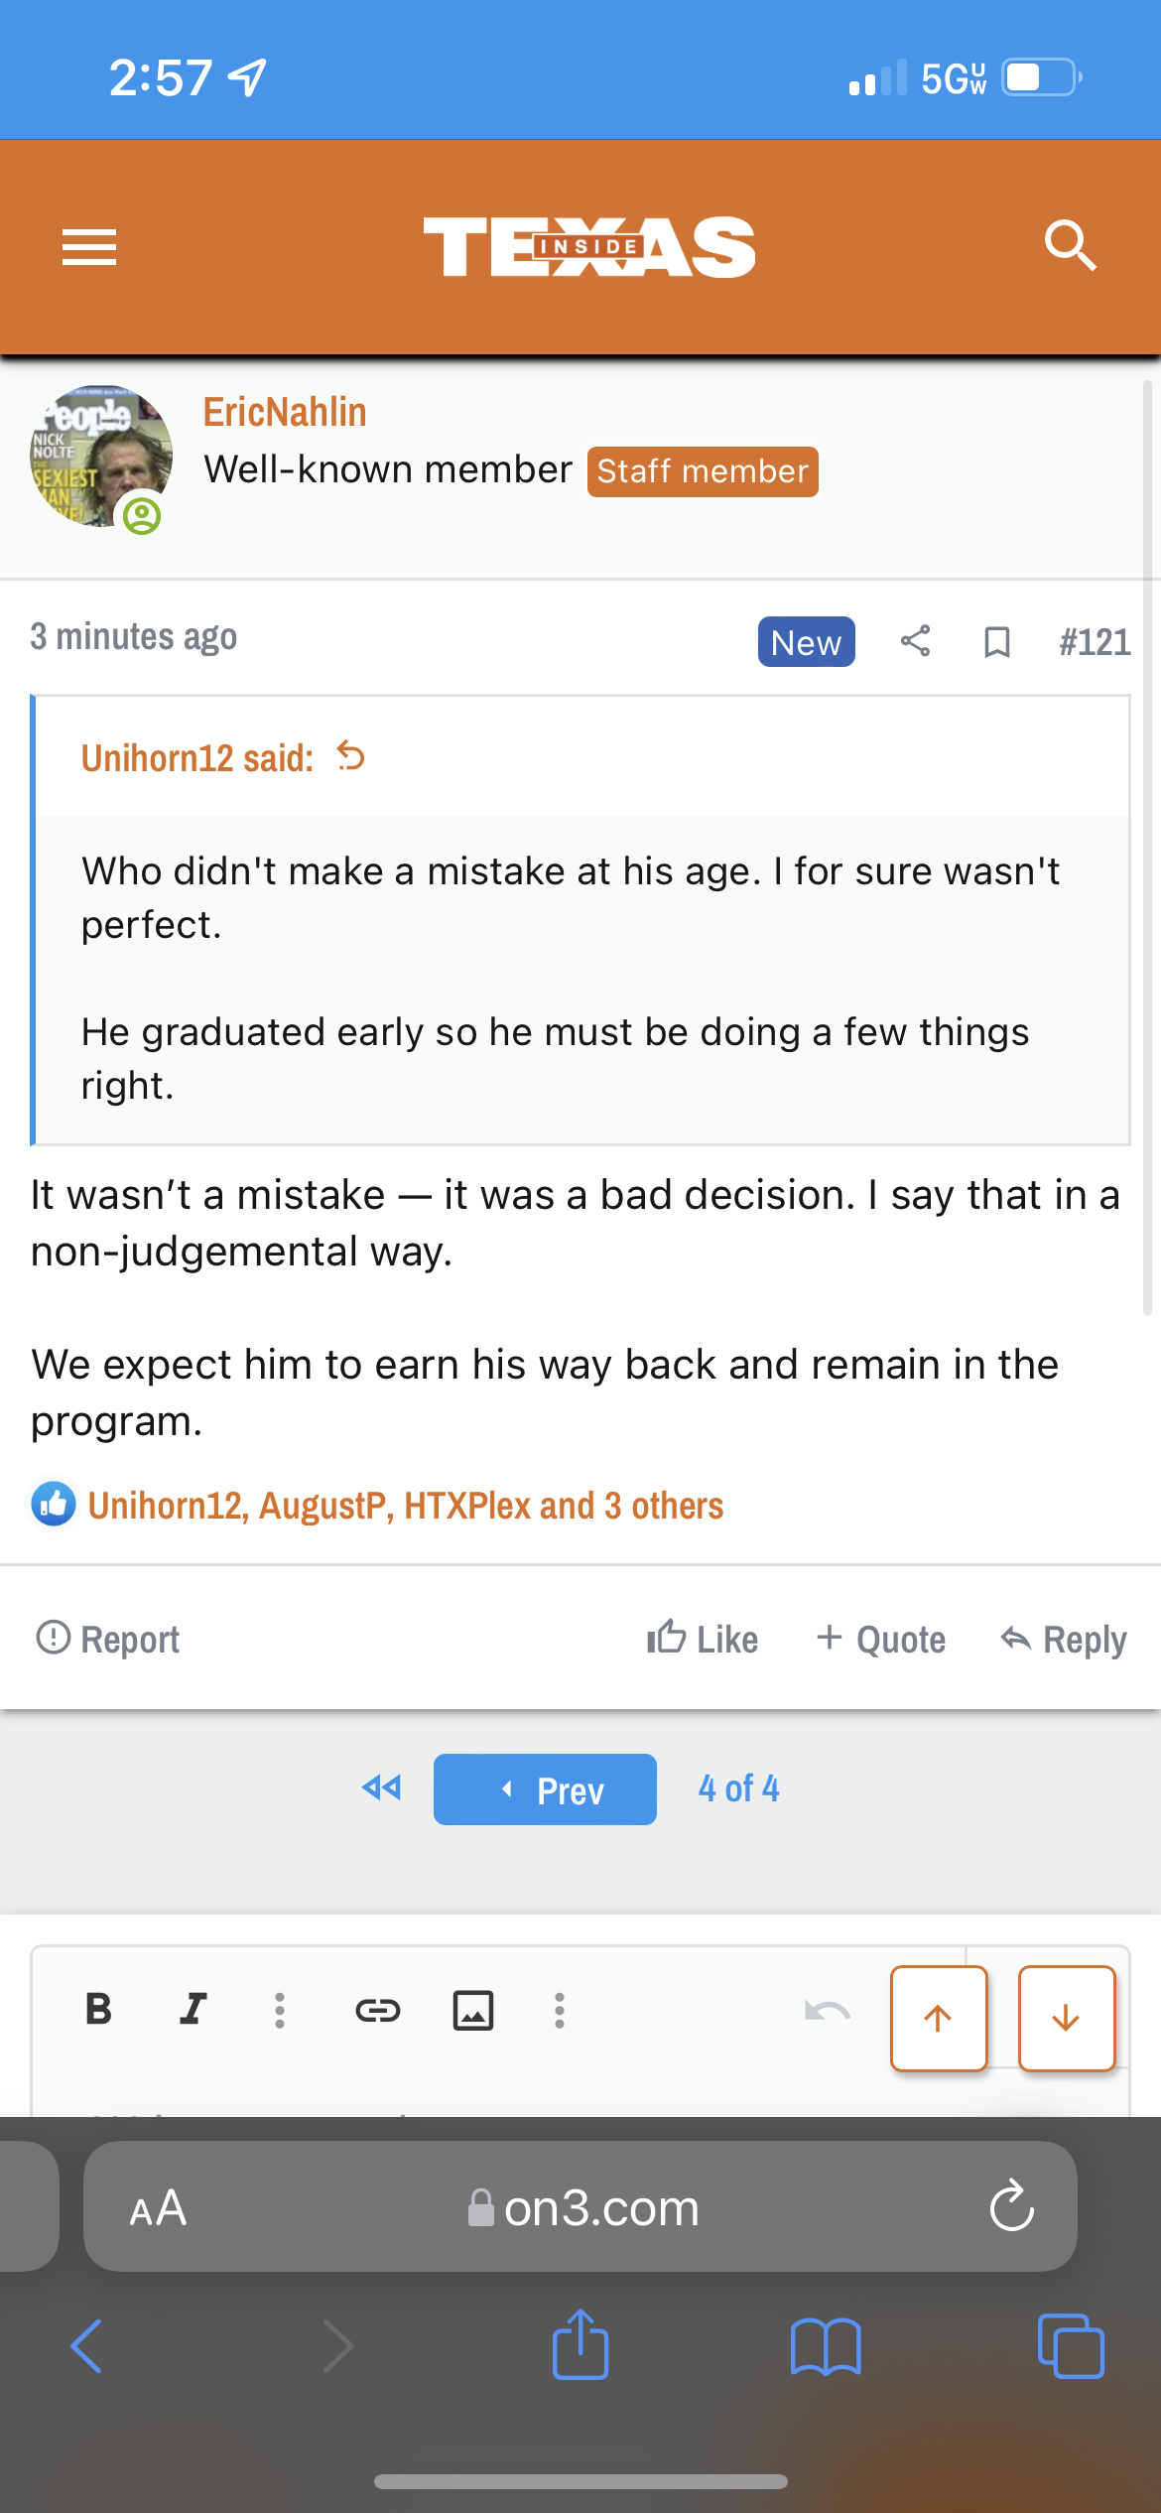The height and width of the screenshot is (2513, 1161).
Task: Open EricNahlin's profile link
Action: pos(285,412)
